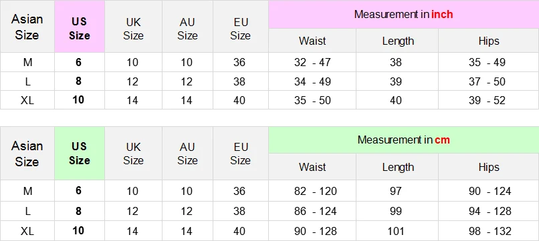Click the pink US Size header cell
Viewport: 539px width, 241px height.
[80, 27]
